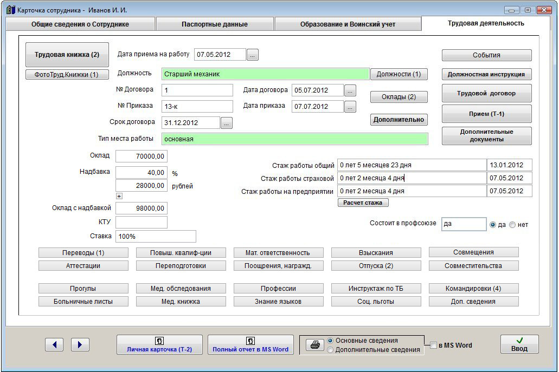The image size is (559, 372).
Task: Switch to Образование и Воинский учет tab
Action: pyautogui.click(x=348, y=24)
